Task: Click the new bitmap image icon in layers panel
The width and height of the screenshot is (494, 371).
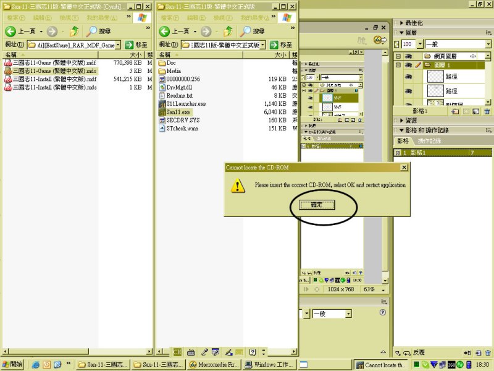Action: 476,111
